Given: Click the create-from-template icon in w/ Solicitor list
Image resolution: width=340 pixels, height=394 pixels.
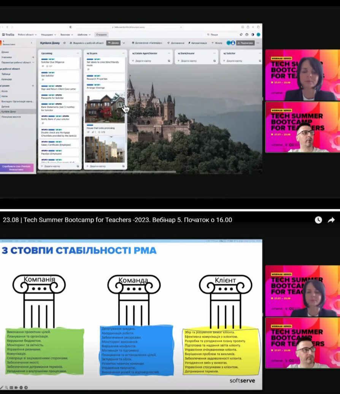Looking at the screenshot, I should pyautogui.click(x=259, y=61).
